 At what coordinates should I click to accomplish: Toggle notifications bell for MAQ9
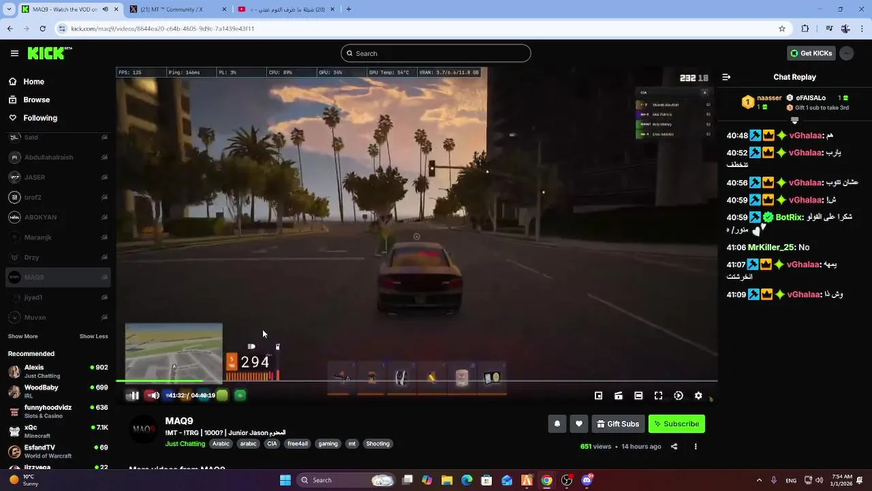point(557,423)
